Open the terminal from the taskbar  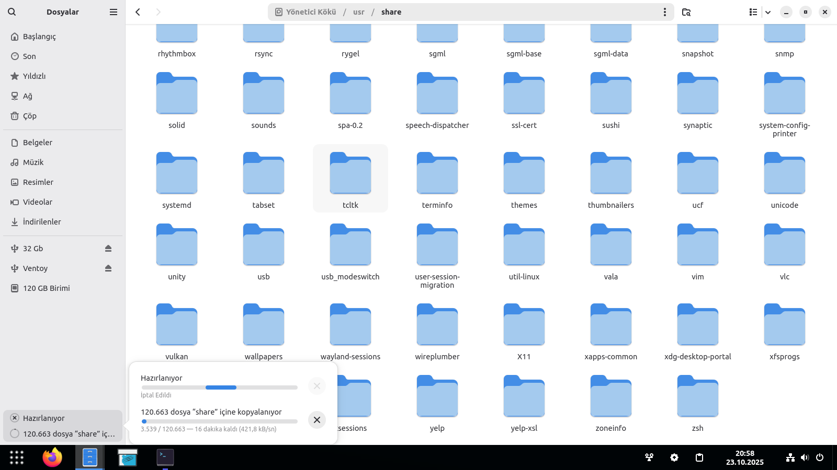[x=165, y=457]
